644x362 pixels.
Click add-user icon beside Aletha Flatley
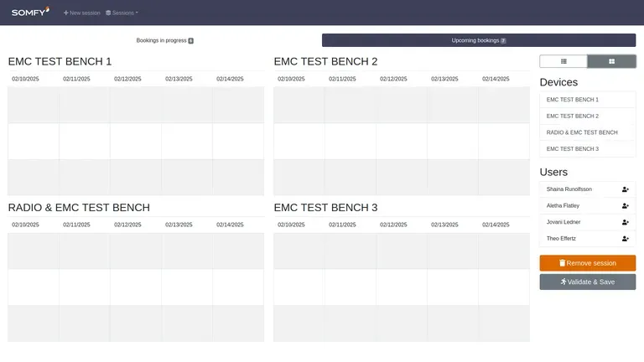point(625,205)
